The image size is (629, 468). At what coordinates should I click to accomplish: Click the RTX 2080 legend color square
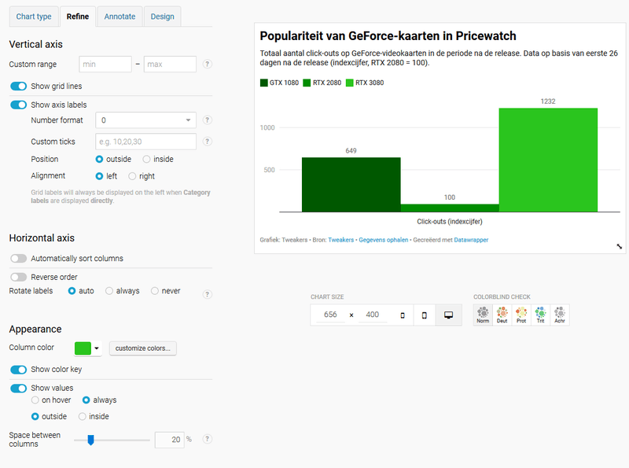pyautogui.click(x=307, y=83)
